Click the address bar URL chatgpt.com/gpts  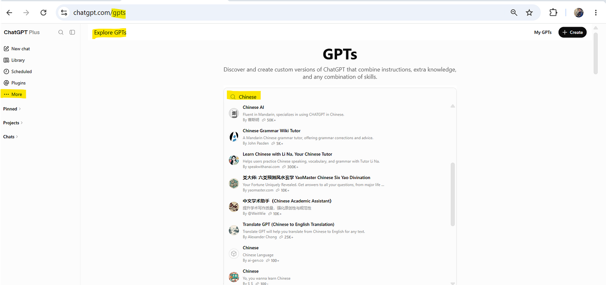click(99, 13)
